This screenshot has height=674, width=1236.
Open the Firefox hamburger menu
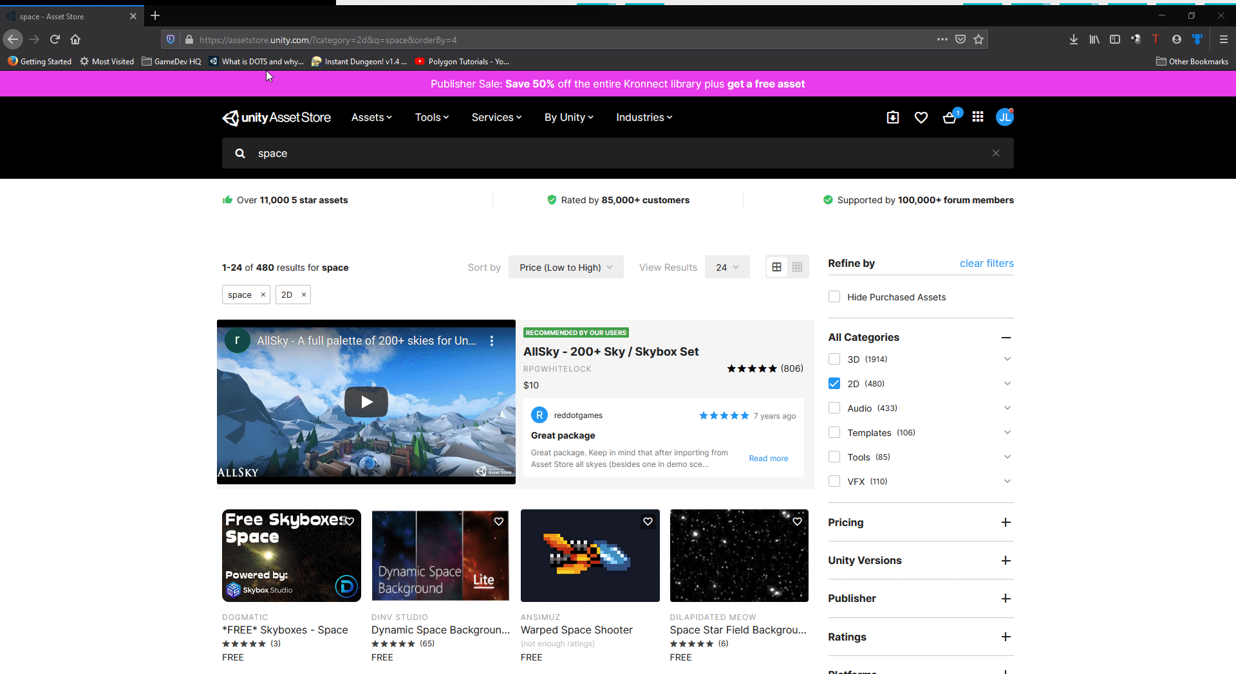pyautogui.click(x=1224, y=39)
